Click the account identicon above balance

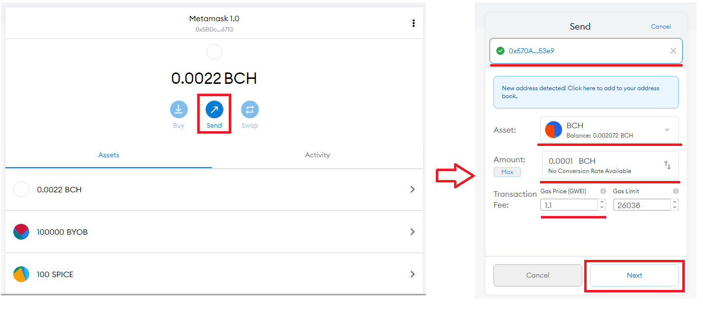point(214,52)
